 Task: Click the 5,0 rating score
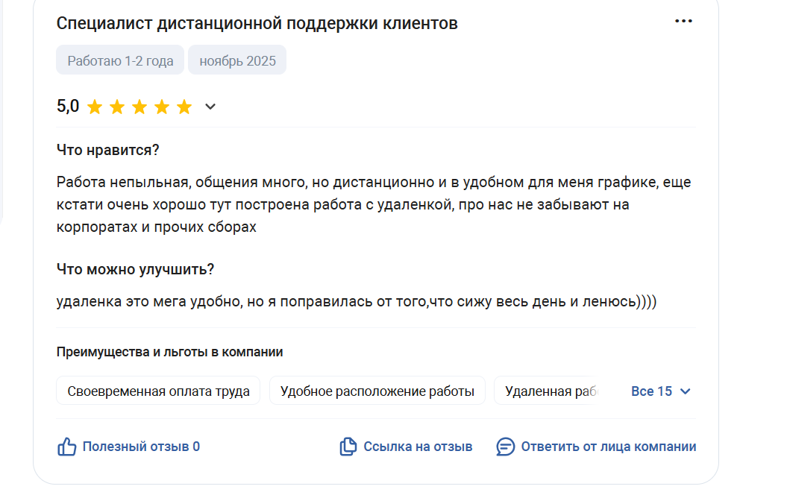click(68, 107)
